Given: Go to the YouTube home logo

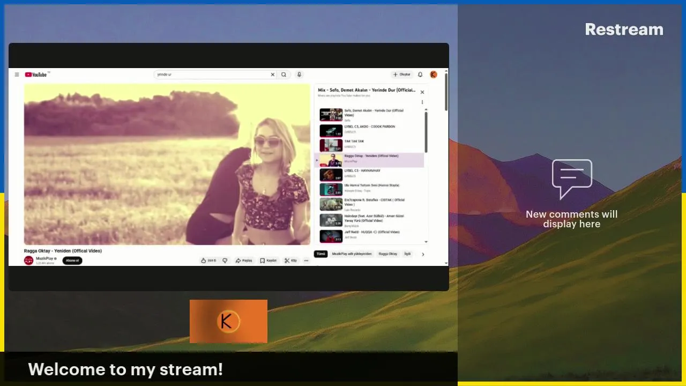Looking at the screenshot, I should tap(36, 75).
